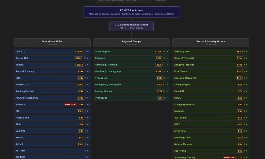Click the $323k amount badge on RedStar
Image resolution: width=265 pixels, height=159 pixels.
click(79, 65)
